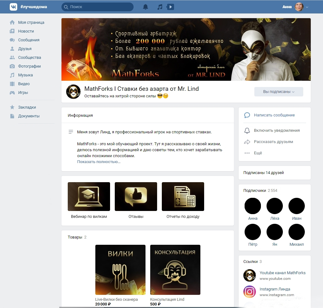Click the Instagram logo icon in Ссылки
The height and width of the screenshot is (308, 323).
point(249,292)
